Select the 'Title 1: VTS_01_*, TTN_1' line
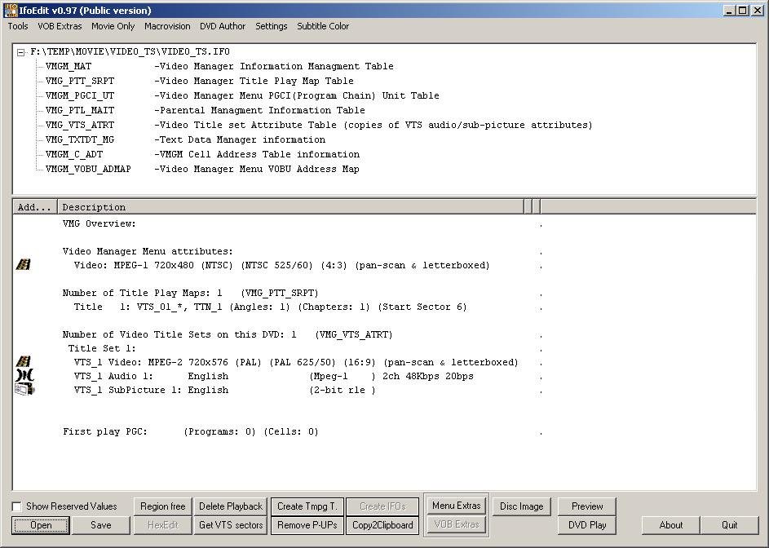Viewport: 769px width, 548px height. (270, 307)
